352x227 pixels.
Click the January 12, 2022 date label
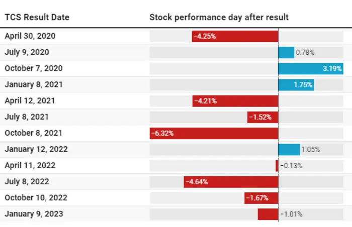[36, 149]
